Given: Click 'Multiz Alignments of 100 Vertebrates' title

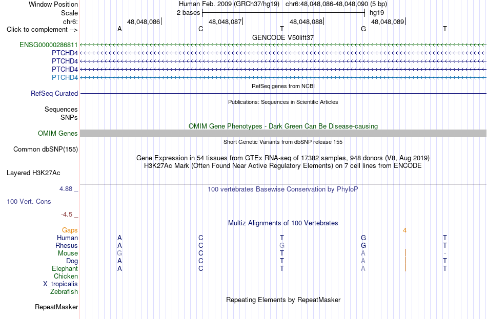Looking at the screenshot, I should (x=283, y=223).
